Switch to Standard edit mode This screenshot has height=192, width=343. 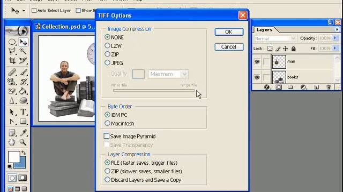click(12, 178)
